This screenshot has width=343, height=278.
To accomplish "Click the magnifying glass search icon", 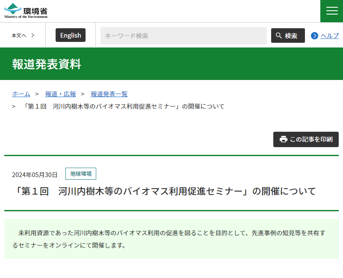I will click(x=278, y=35).
